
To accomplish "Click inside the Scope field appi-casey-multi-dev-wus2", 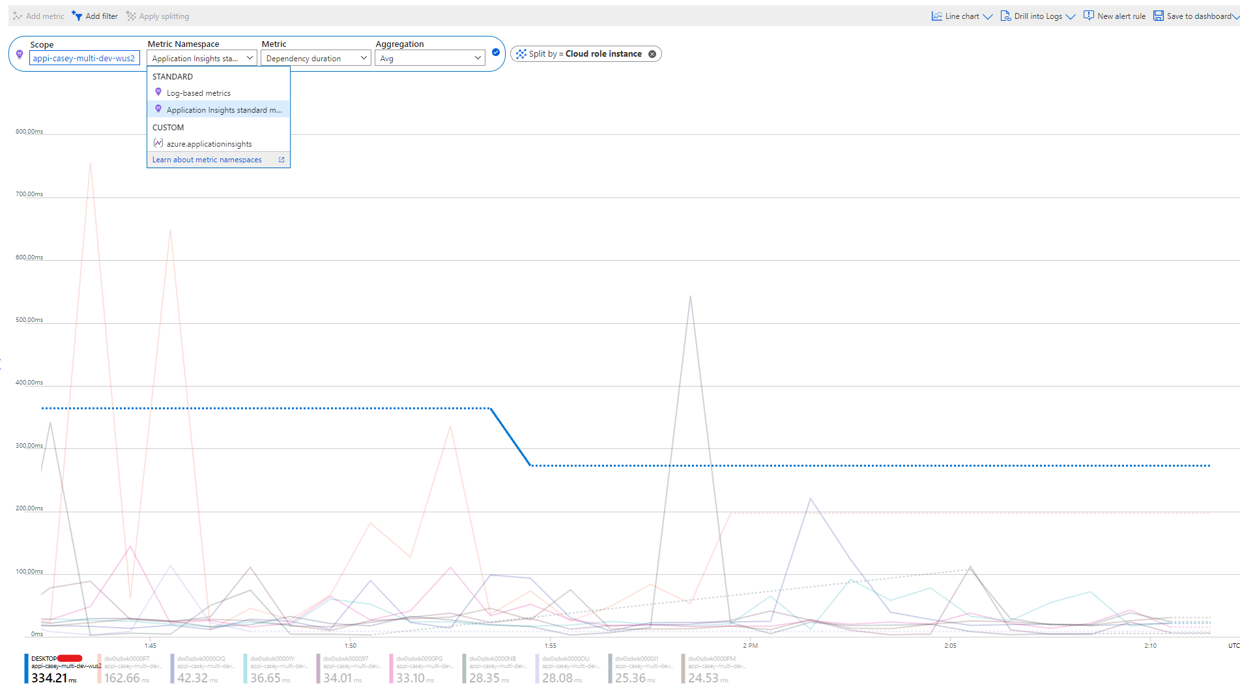I will (84, 57).
